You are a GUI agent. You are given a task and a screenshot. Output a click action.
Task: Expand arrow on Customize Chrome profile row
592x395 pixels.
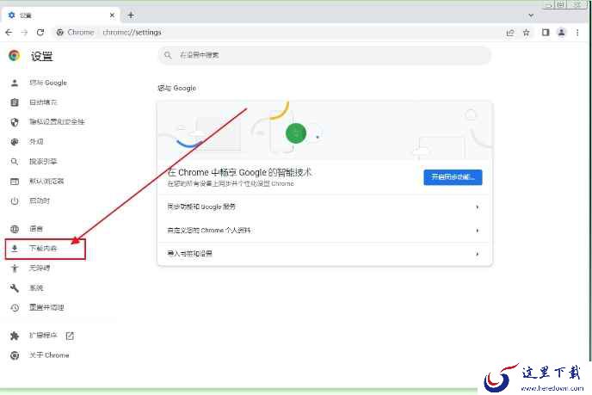point(478,231)
